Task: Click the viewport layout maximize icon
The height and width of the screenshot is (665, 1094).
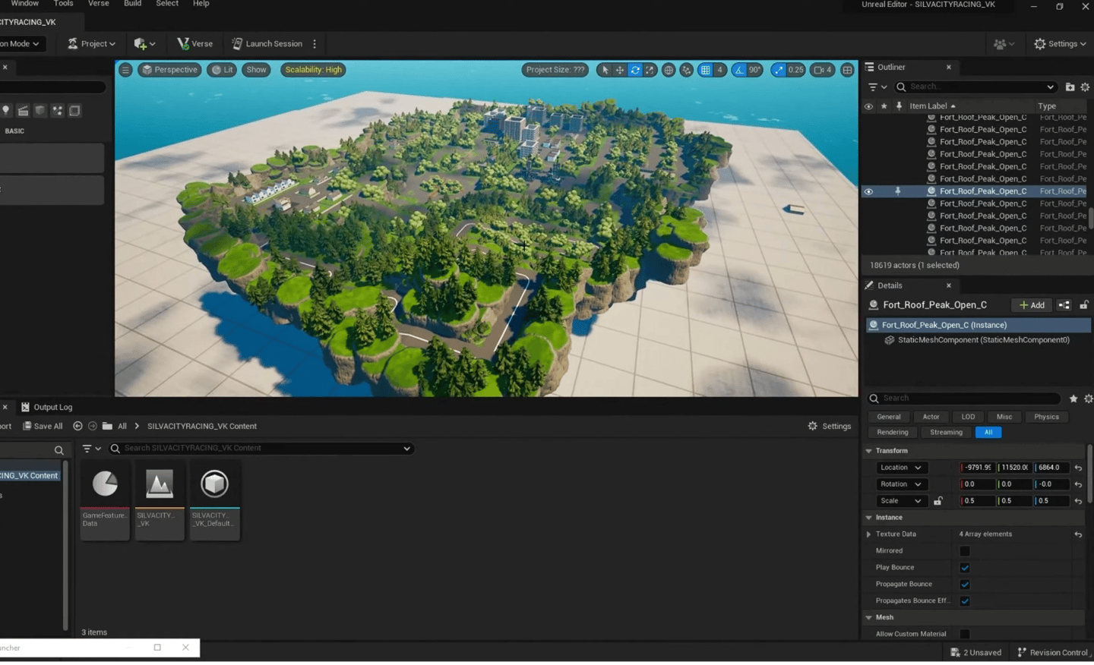Action: click(847, 70)
